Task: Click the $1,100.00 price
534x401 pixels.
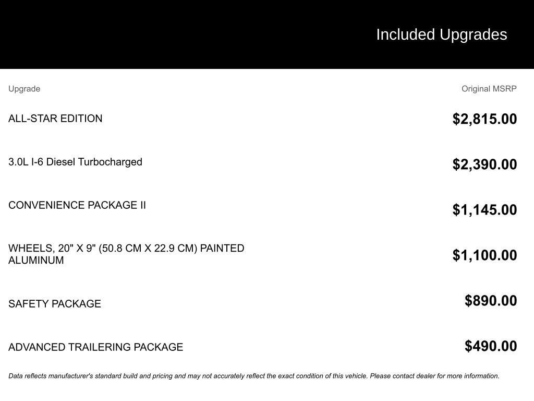Action: pyautogui.click(x=484, y=255)
